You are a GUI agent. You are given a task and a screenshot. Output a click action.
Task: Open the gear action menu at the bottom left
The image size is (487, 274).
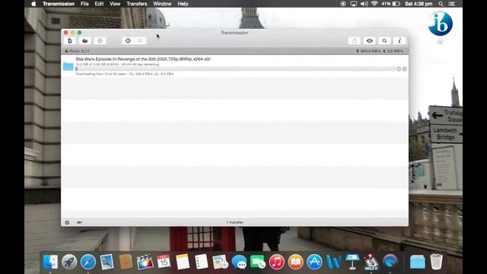tap(67, 222)
